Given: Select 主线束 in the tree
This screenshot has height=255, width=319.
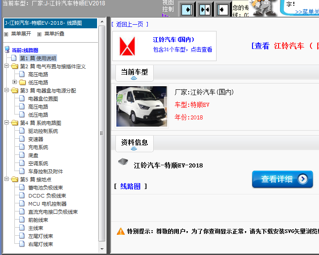Looking at the screenshot, I should 35,228.
